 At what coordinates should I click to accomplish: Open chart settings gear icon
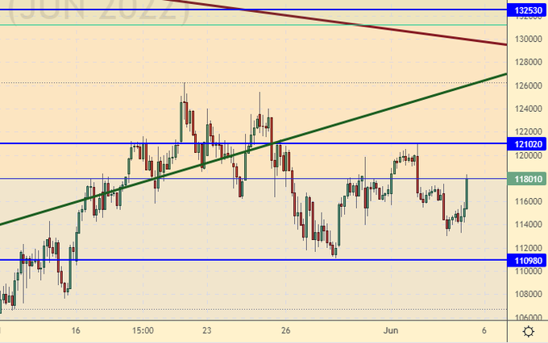[x=528, y=332]
